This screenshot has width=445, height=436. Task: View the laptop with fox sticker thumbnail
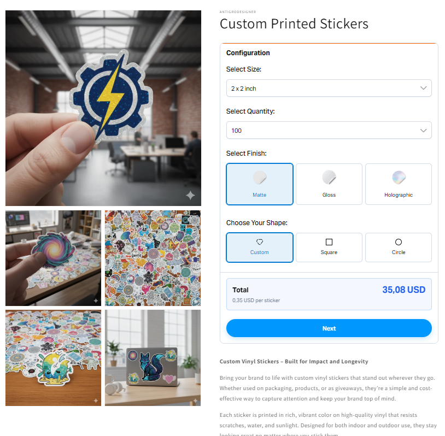(153, 358)
